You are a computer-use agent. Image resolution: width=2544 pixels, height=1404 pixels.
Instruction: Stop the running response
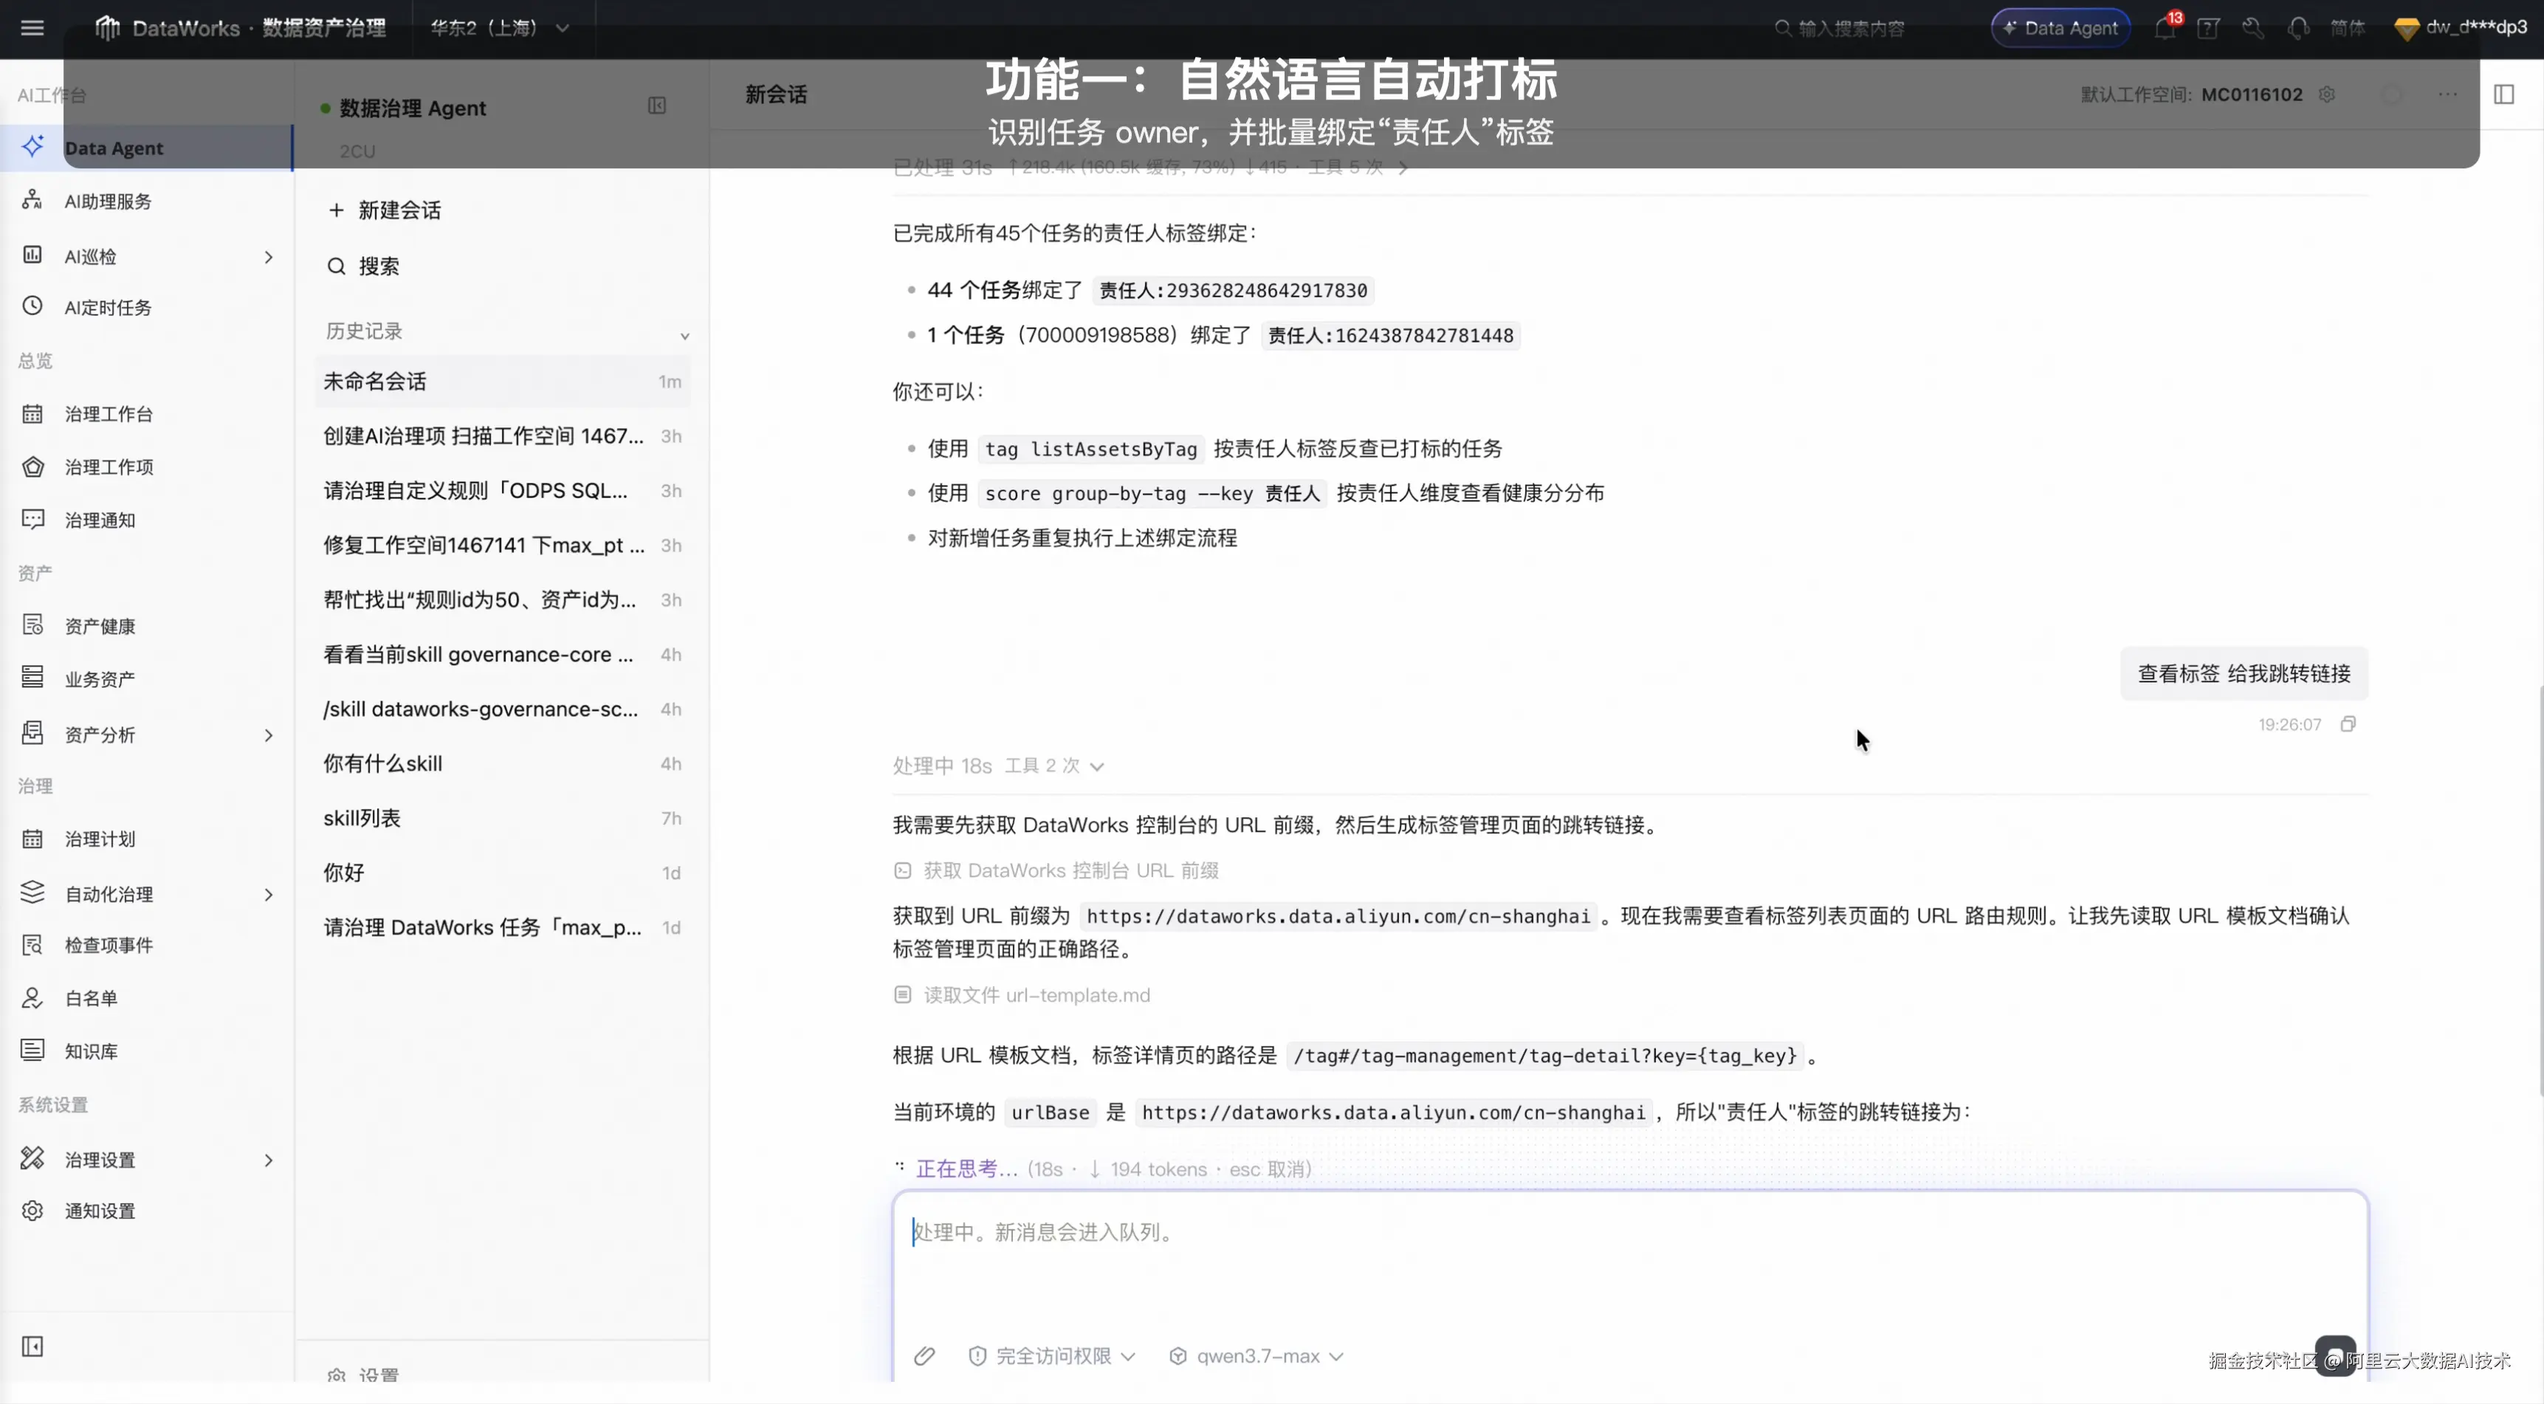[x=2336, y=1355]
